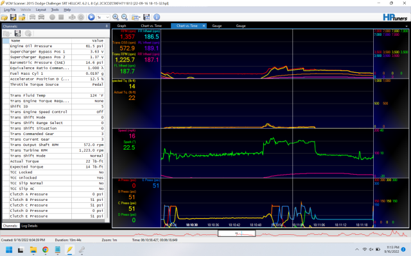This screenshot has height=256, width=411.
Task: Click the VCM Scanner lightning taskbar icon
Action: pos(69,250)
